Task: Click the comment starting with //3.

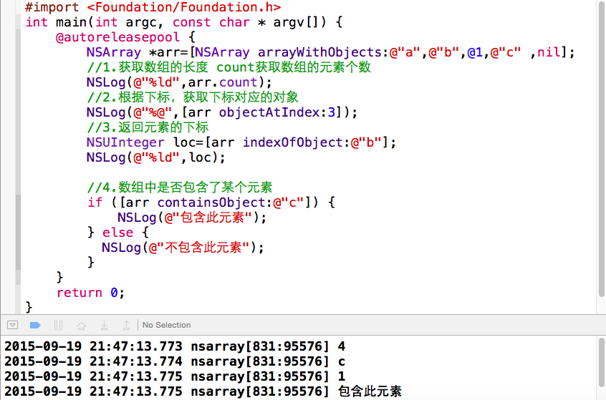Action: 148,127
